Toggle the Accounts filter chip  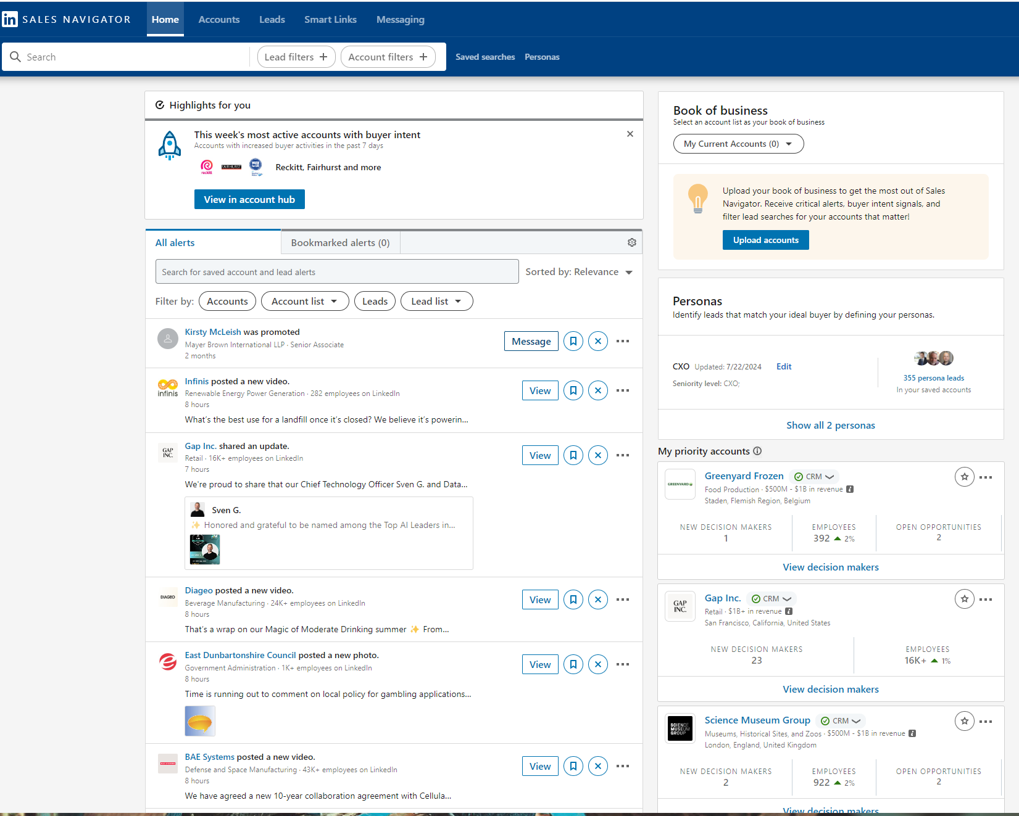tap(227, 301)
